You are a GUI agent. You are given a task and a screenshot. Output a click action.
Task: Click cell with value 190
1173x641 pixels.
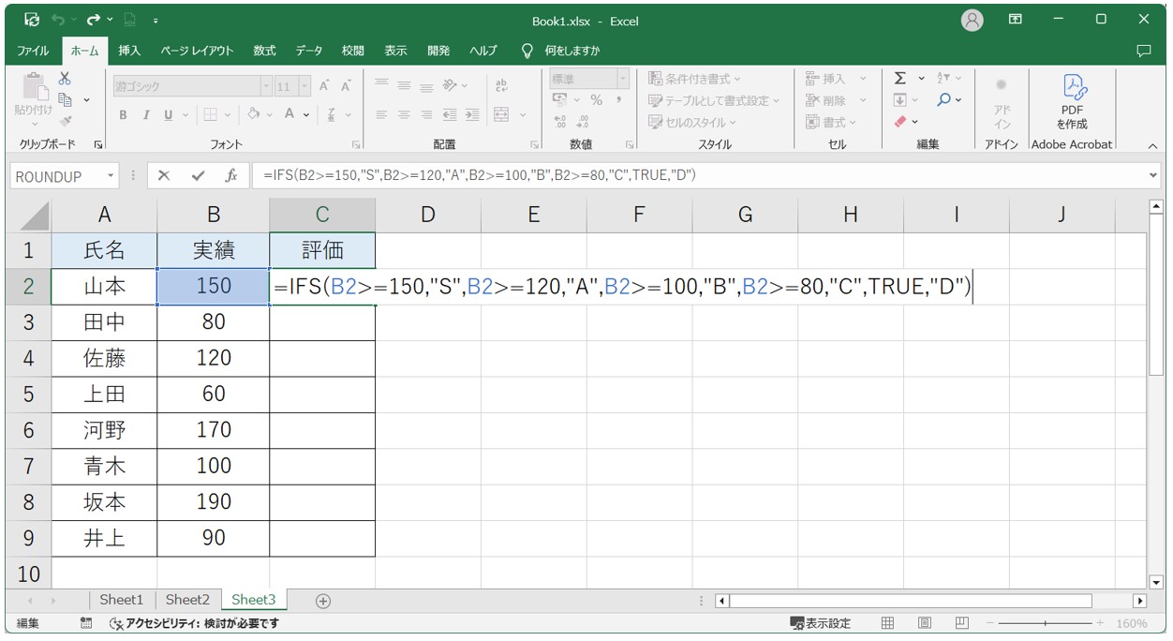click(214, 501)
